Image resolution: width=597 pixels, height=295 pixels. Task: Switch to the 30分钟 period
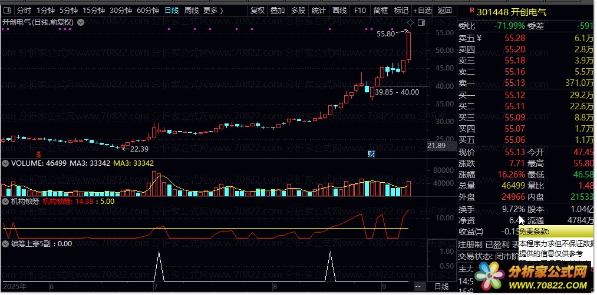click(x=121, y=10)
